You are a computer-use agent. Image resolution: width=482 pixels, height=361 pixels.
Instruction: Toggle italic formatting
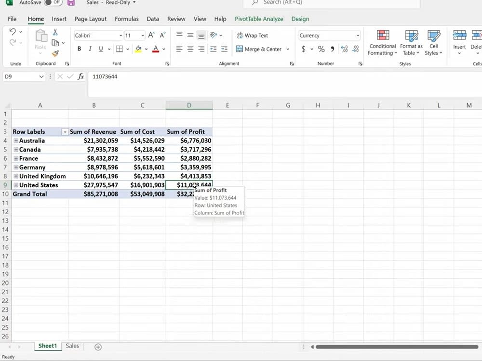[x=90, y=49]
